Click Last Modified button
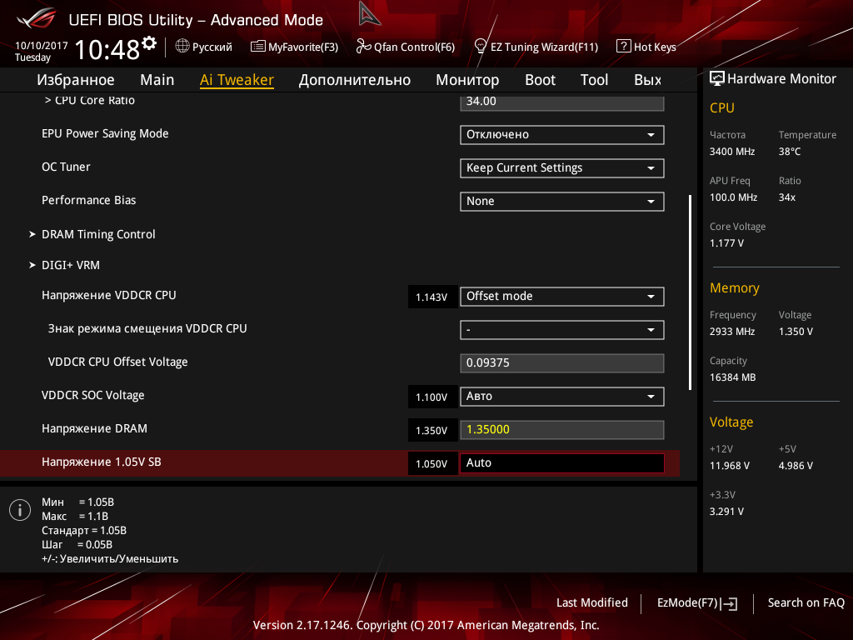The width and height of the screenshot is (853, 640). click(x=592, y=603)
